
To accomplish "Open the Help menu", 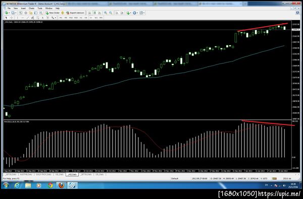I will (x=58, y=8).
